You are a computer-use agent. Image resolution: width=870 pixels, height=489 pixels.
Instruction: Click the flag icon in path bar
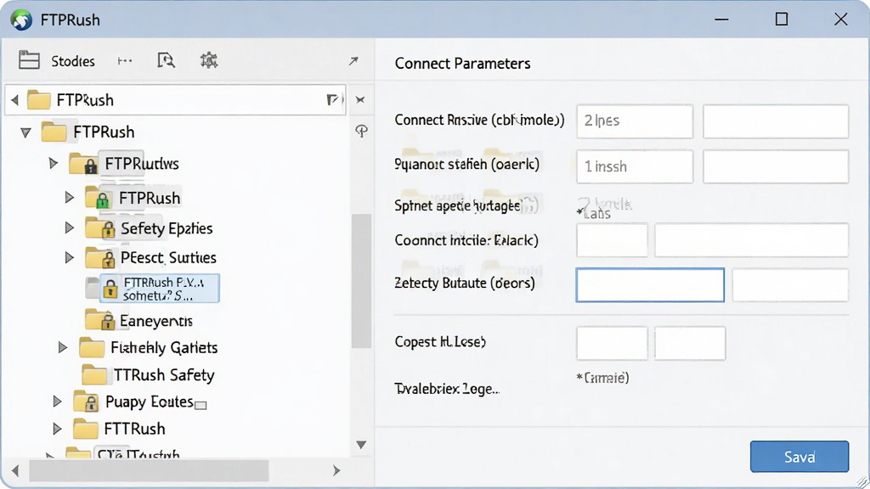tap(333, 100)
